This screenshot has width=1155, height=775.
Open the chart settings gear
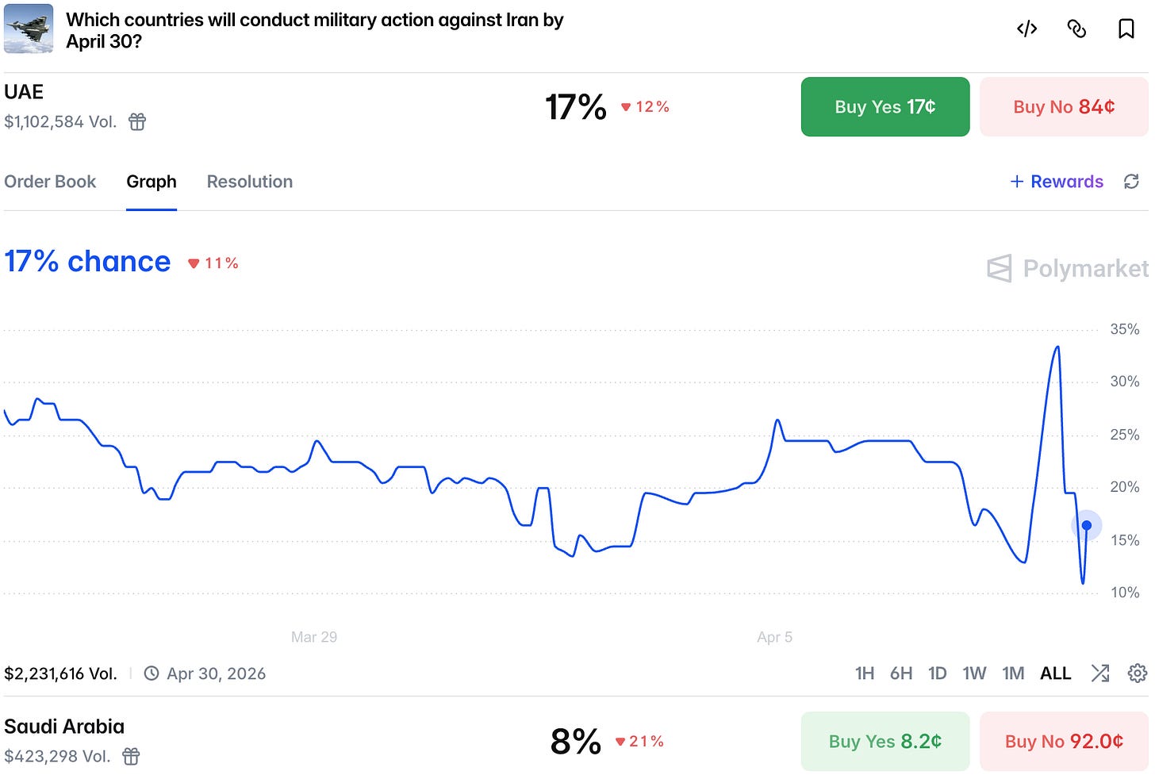click(1138, 673)
